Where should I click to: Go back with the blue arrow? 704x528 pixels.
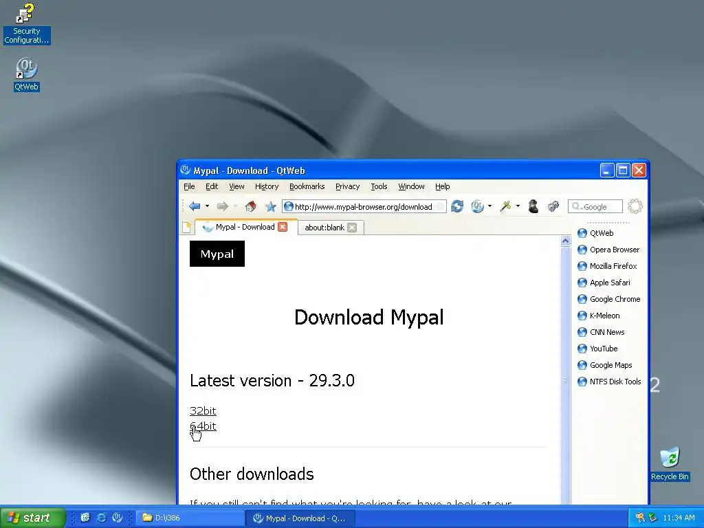tap(195, 206)
